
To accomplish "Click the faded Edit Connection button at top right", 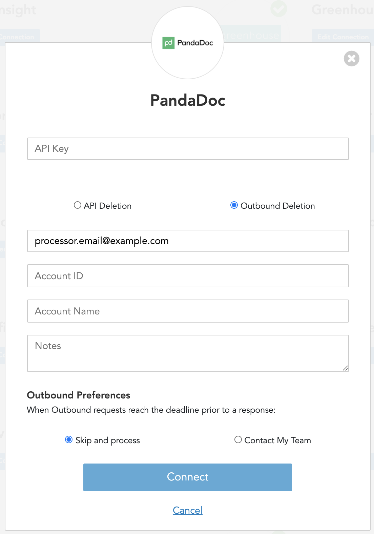I will (343, 37).
